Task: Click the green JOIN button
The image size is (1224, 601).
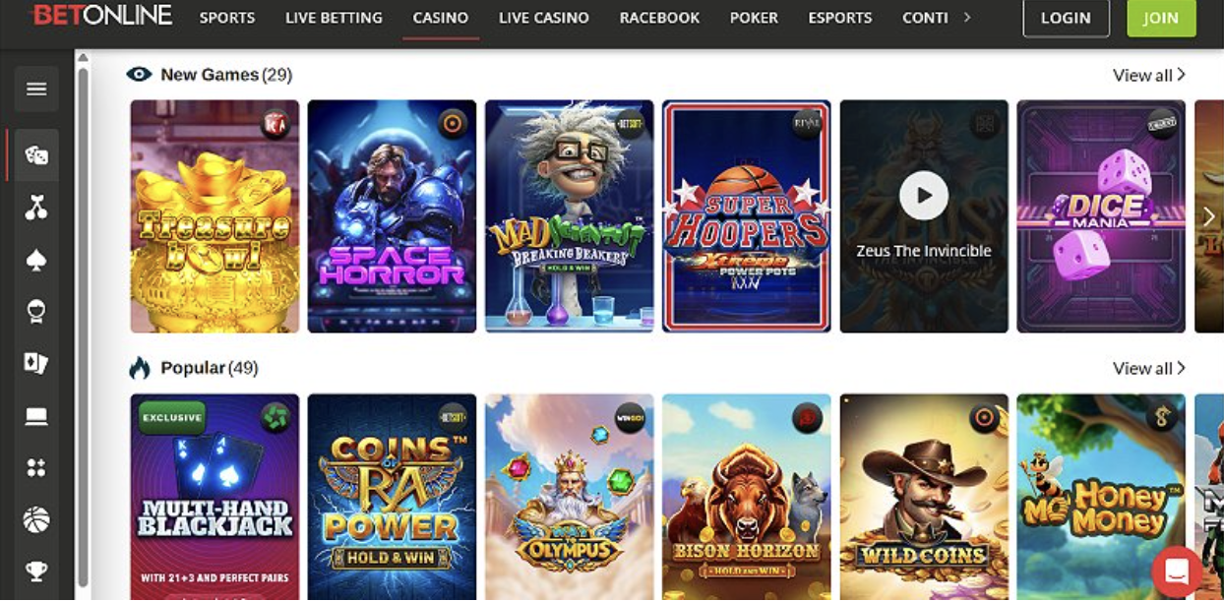Action: pyautogui.click(x=1161, y=18)
